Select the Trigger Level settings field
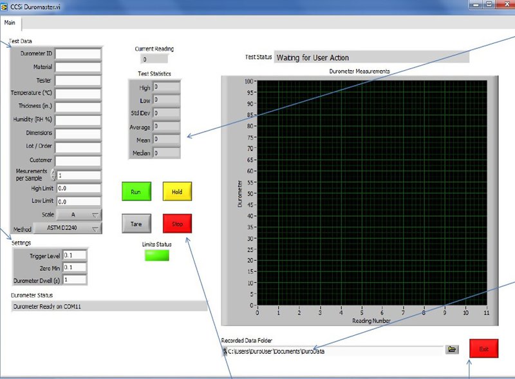The image size is (515, 379). click(x=74, y=255)
